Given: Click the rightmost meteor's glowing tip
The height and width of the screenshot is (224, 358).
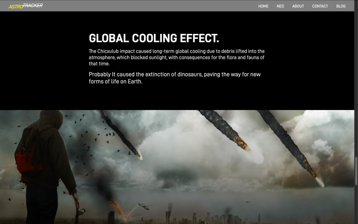Looking at the screenshot, I should [x=320, y=182].
